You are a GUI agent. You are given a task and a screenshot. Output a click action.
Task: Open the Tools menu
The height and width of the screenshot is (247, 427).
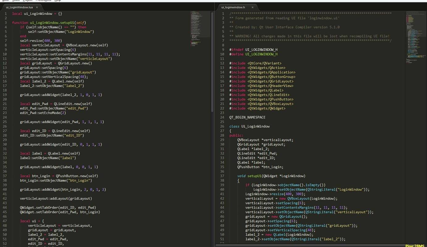(x=16, y=1)
